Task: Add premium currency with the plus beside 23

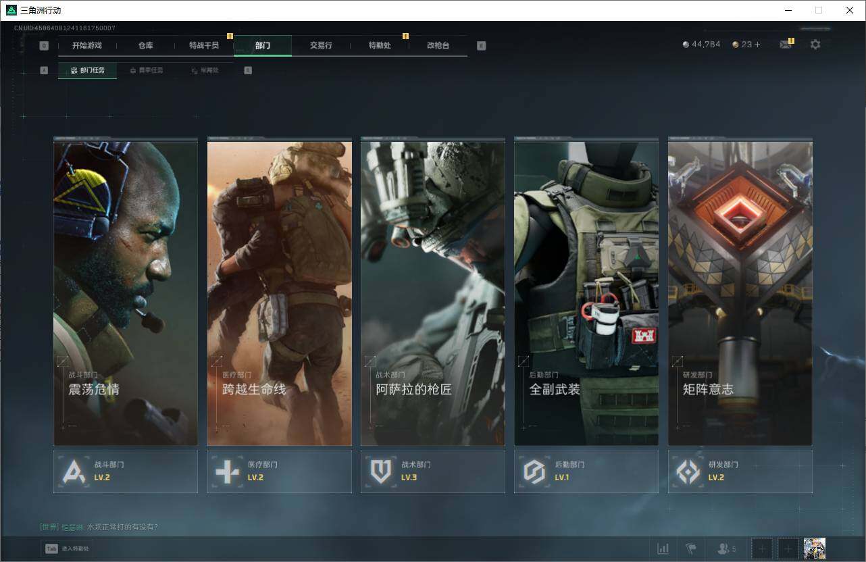Action: click(x=757, y=45)
